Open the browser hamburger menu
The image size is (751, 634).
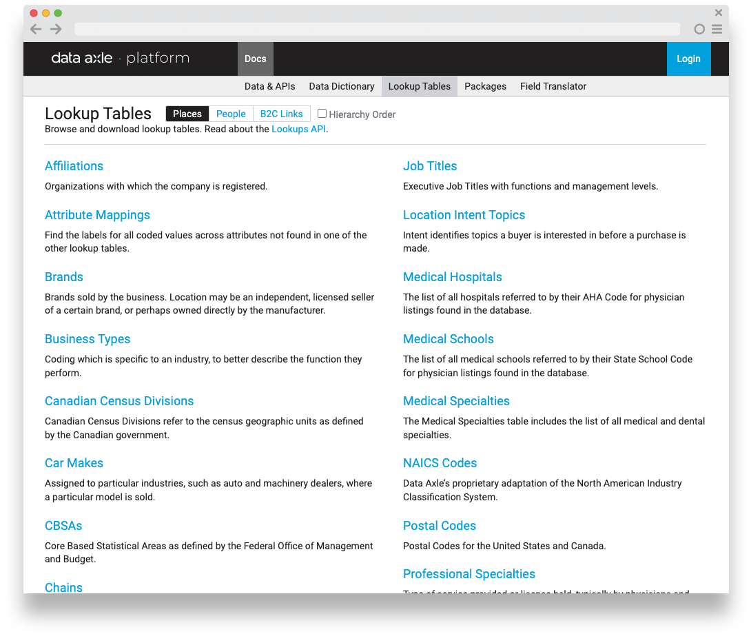717,29
